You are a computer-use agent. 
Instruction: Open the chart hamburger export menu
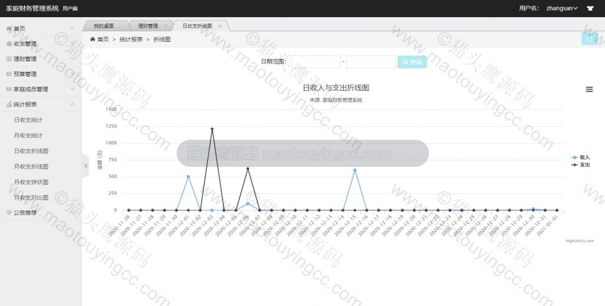tap(589, 89)
